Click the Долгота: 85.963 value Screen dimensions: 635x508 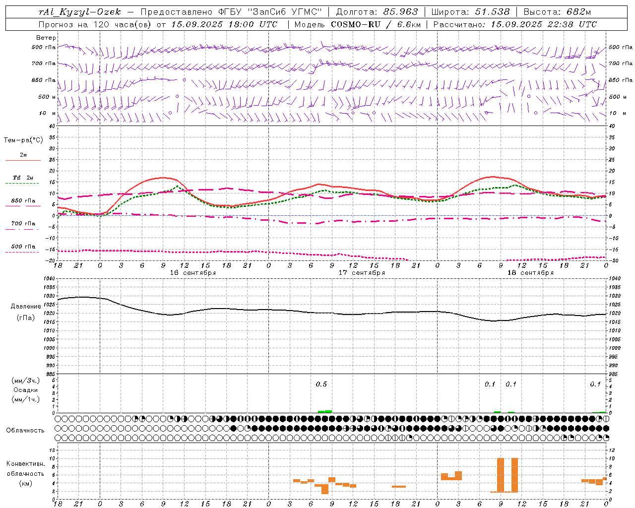[377, 12]
